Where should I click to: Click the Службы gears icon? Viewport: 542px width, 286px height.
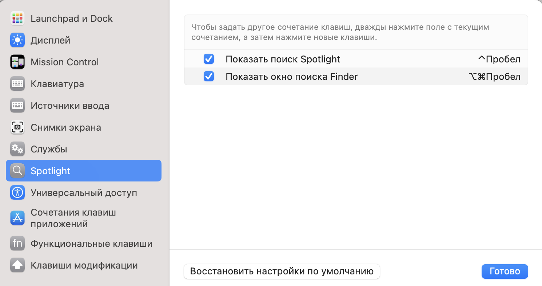coord(17,149)
